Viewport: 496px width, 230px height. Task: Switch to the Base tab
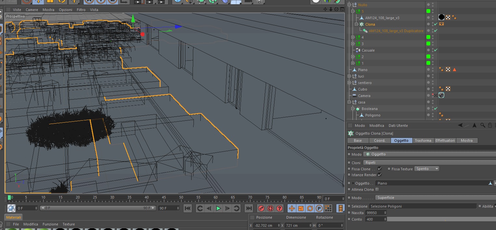click(358, 140)
